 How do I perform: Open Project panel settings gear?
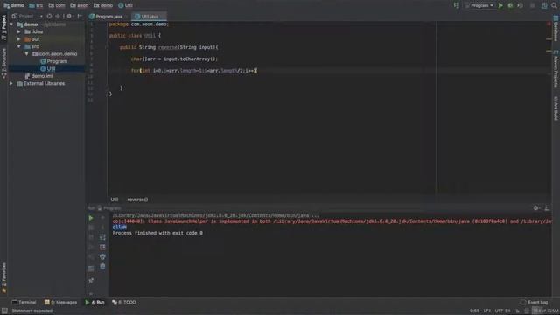point(69,16)
